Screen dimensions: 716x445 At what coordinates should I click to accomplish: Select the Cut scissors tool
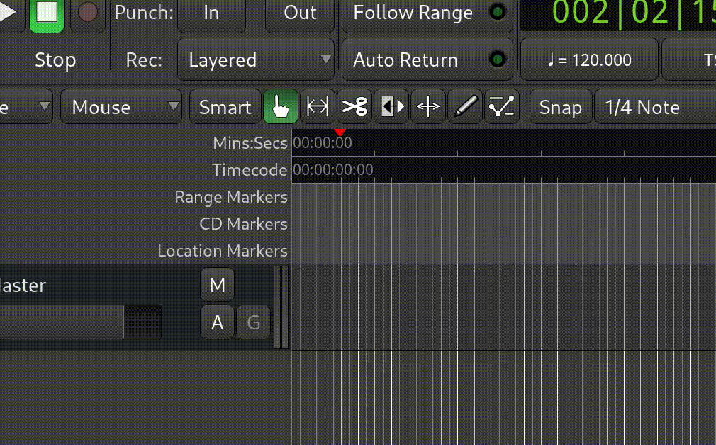354,108
